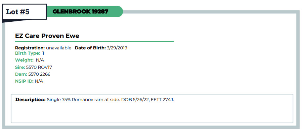Select sire value 5570 ROV17
The width and height of the screenshot is (305, 135).
point(39,67)
